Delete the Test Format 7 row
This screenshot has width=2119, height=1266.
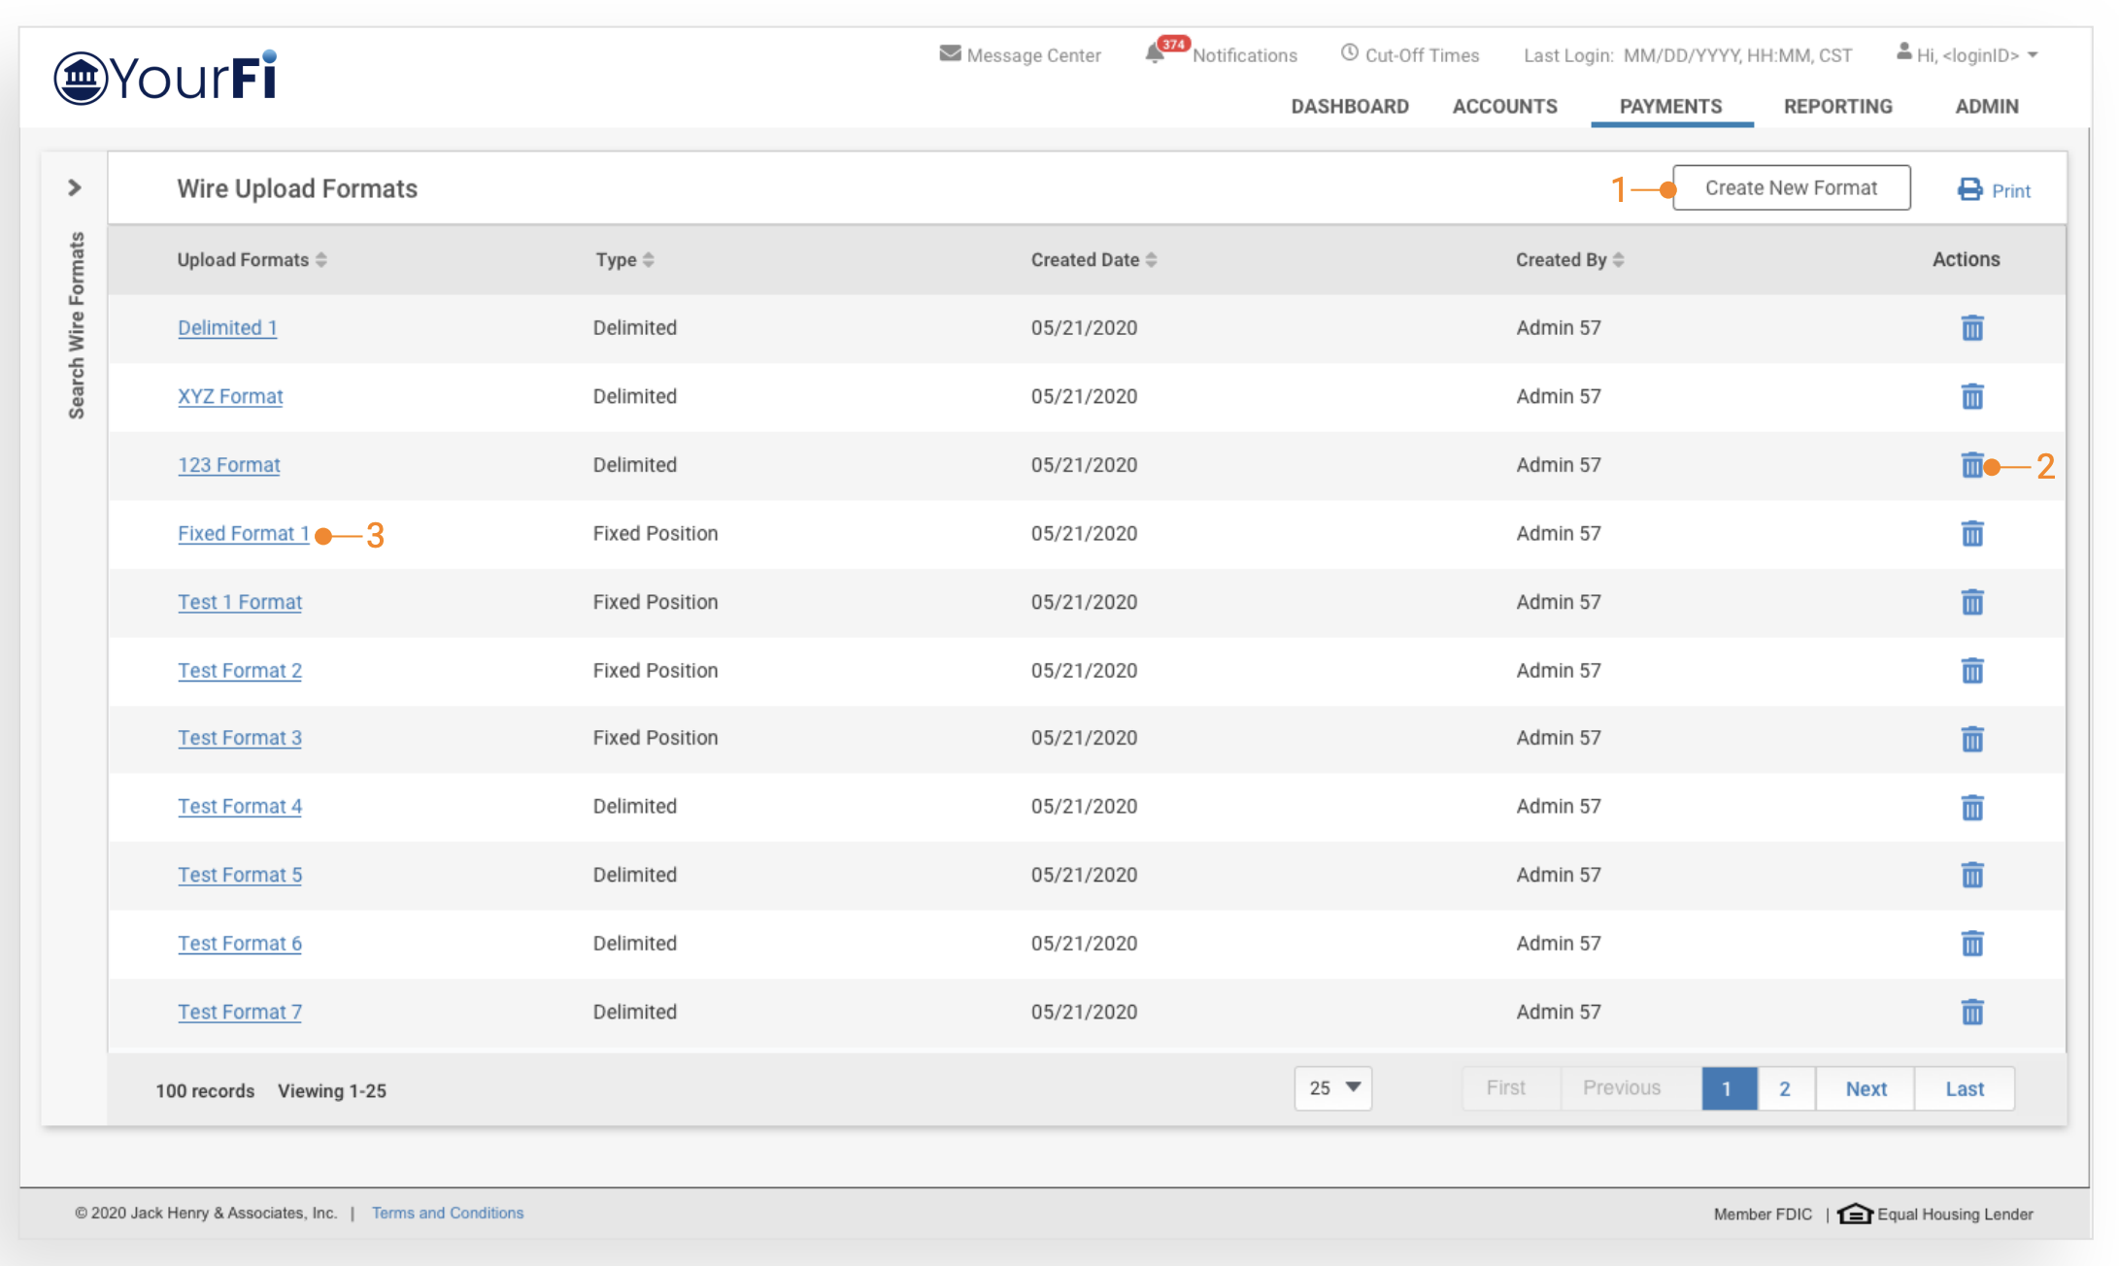coord(1971,1013)
